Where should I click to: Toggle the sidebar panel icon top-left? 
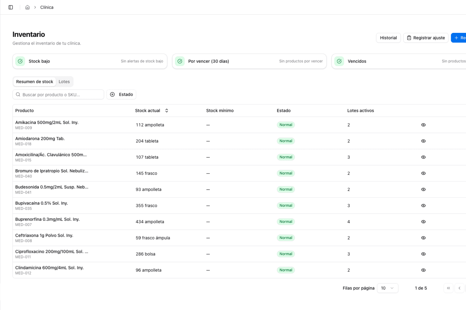pos(11,7)
